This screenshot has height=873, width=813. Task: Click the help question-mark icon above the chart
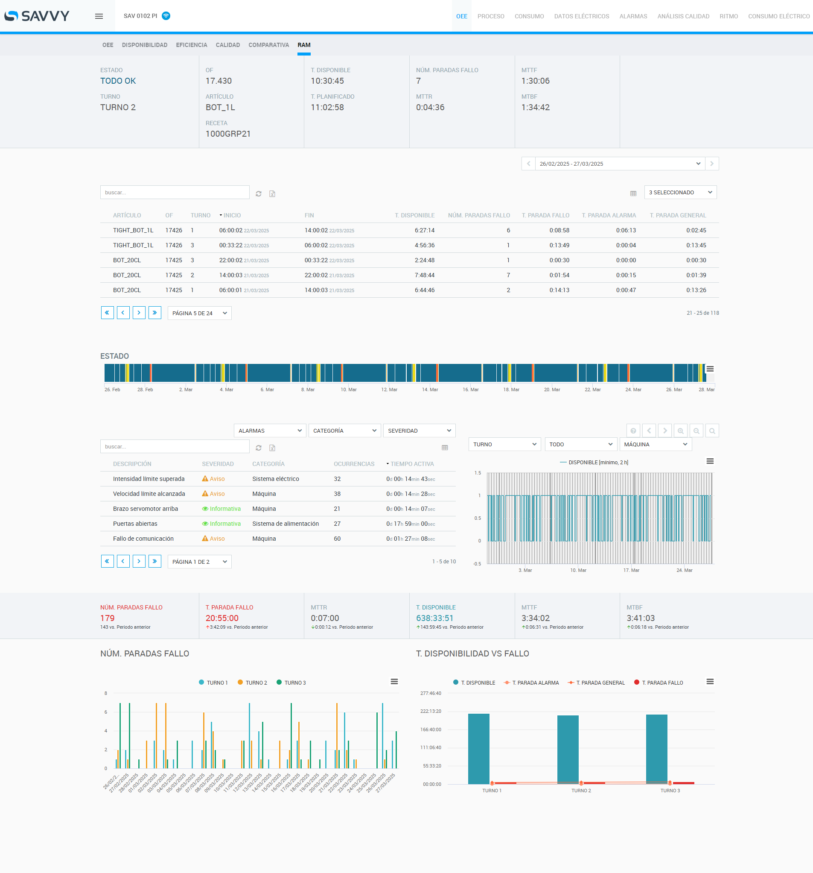(632, 431)
